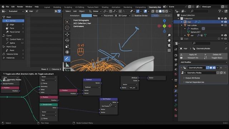This screenshot has height=129, width=229.
Task: Open the Object Data properties tab
Action: (176, 105)
